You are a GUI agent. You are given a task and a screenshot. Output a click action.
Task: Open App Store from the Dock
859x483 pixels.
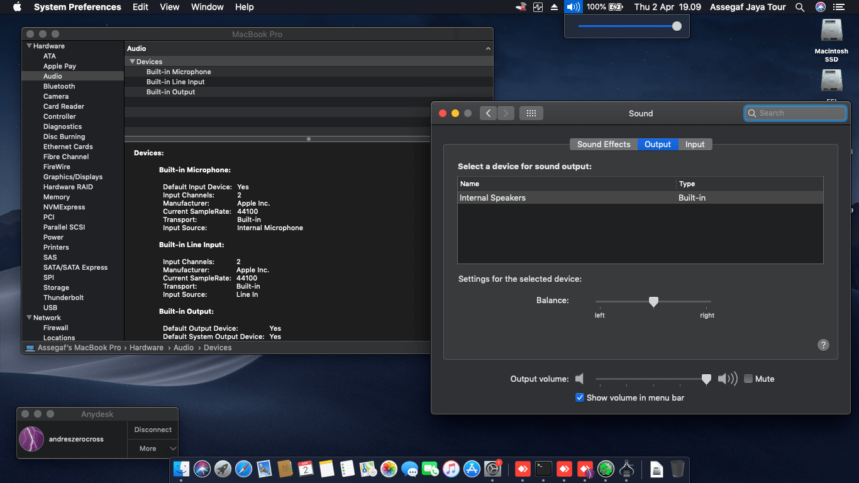472,469
